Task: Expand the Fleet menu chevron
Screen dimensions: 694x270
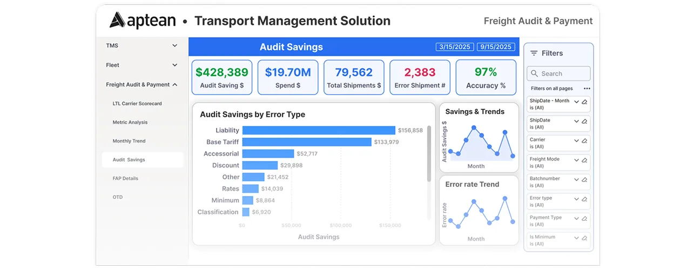Action: [174, 65]
